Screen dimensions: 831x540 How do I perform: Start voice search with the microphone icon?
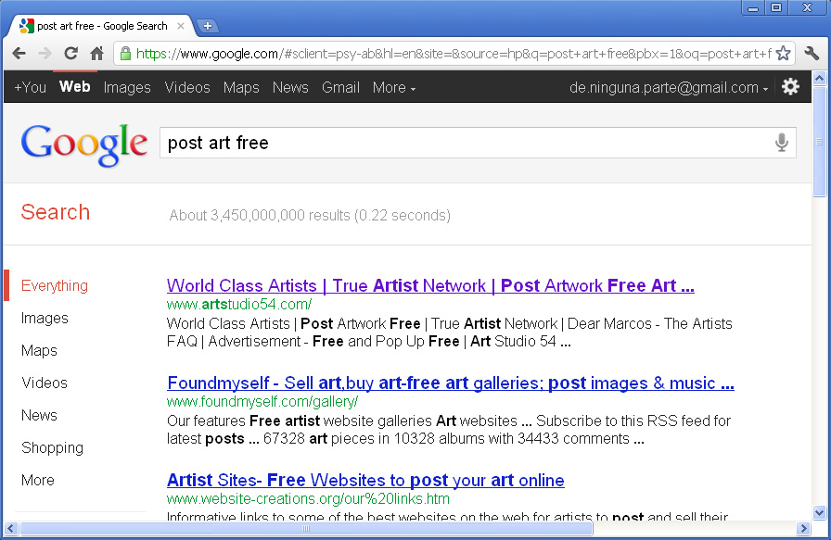point(782,143)
